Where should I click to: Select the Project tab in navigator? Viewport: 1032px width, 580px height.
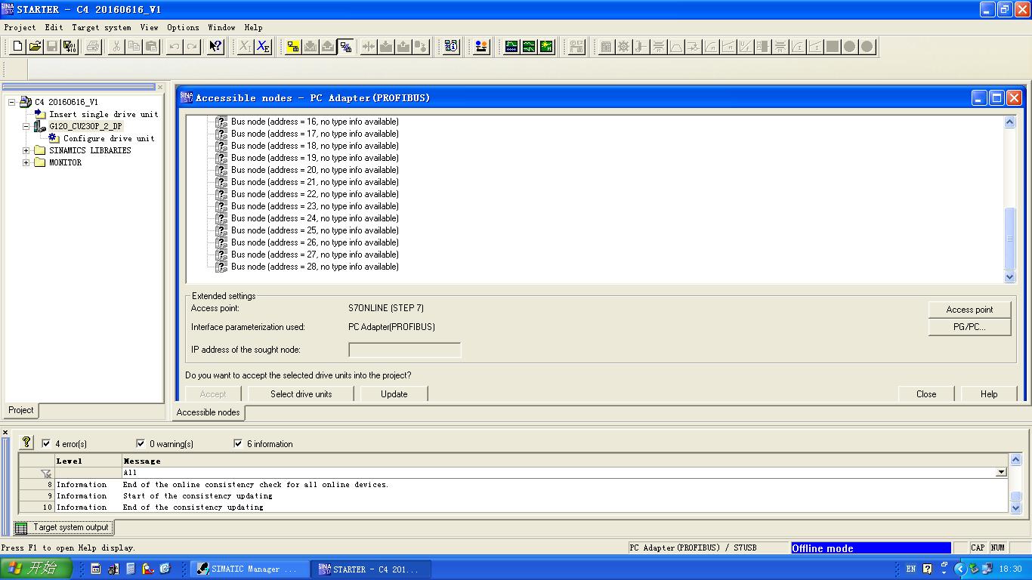pos(21,410)
